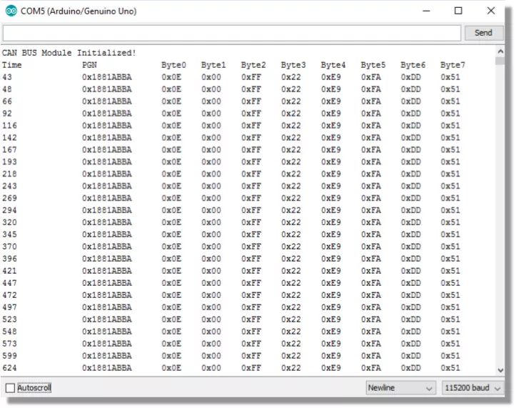The image size is (516, 408).
Task: Click the time value '320'
Action: pyautogui.click(x=9, y=222)
